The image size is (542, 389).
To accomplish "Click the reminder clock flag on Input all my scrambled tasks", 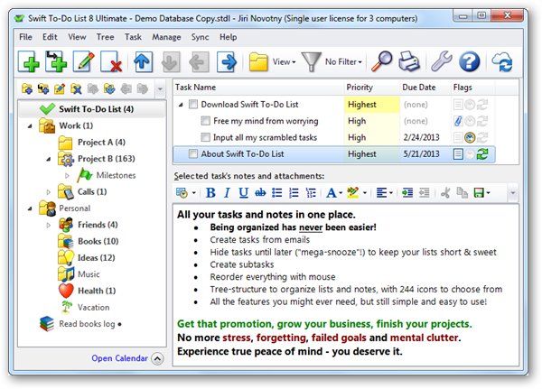I will click(470, 137).
